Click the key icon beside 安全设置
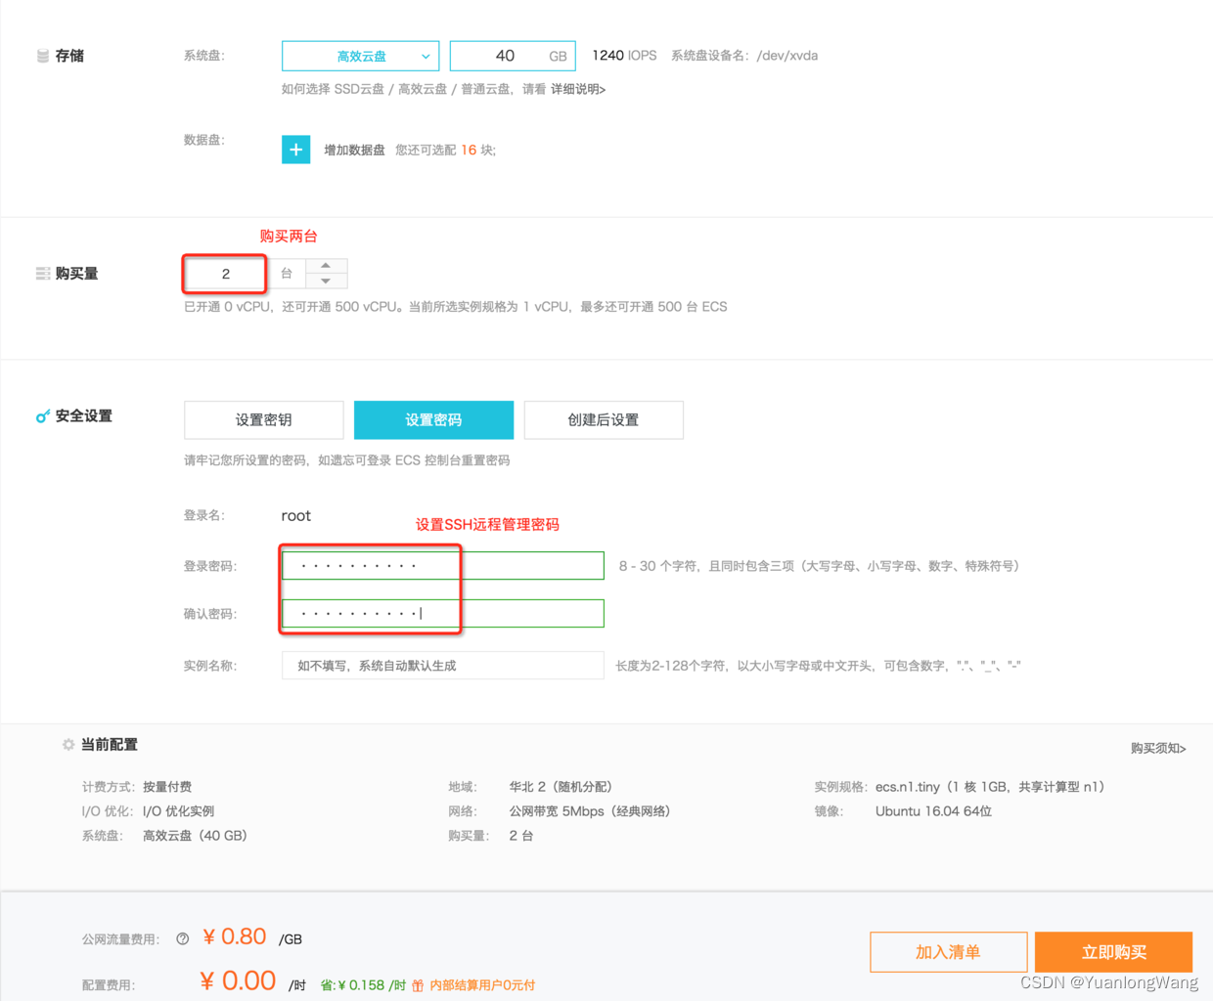The image size is (1213, 1001). point(43,416)
